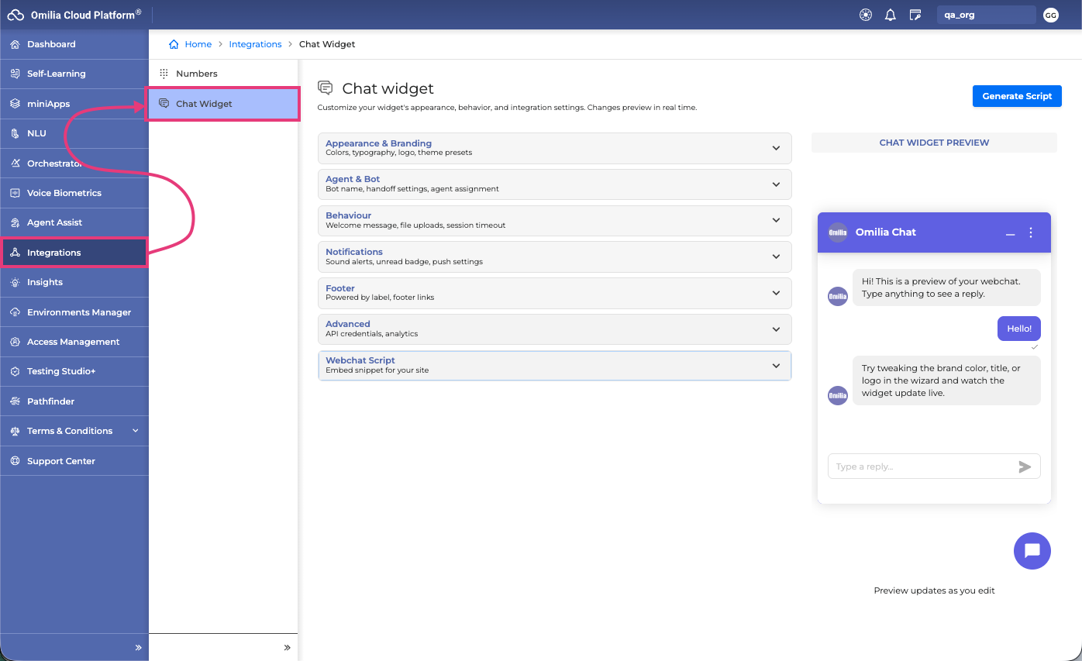Open the qa_org organization selector

pos(987,15)
